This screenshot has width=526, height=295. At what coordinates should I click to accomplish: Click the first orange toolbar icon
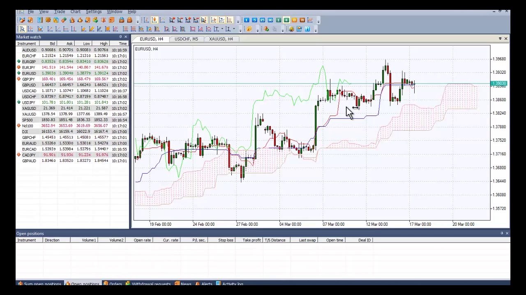click(x=22, y=20)
